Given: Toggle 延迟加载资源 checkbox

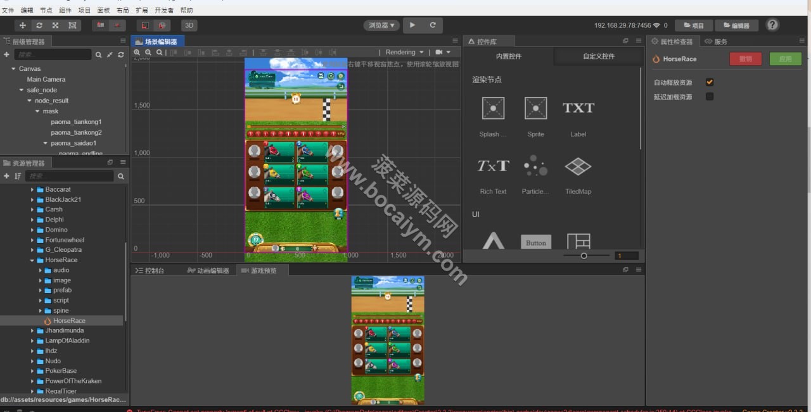Looking at the screenshot, I should (710, 97).
